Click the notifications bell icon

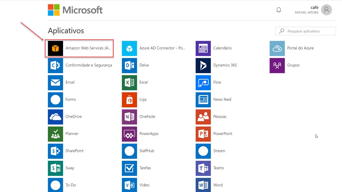(279, 10)
